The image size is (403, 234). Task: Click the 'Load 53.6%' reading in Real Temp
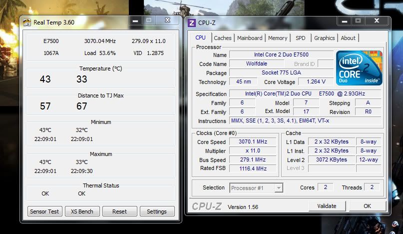(100, 53)
